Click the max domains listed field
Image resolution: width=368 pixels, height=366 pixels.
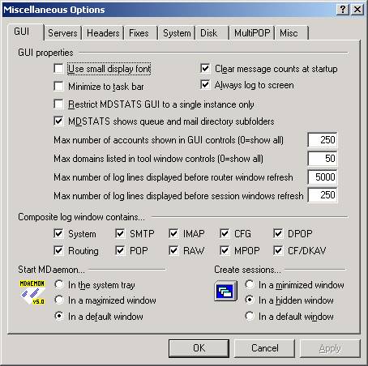point(323,159)
